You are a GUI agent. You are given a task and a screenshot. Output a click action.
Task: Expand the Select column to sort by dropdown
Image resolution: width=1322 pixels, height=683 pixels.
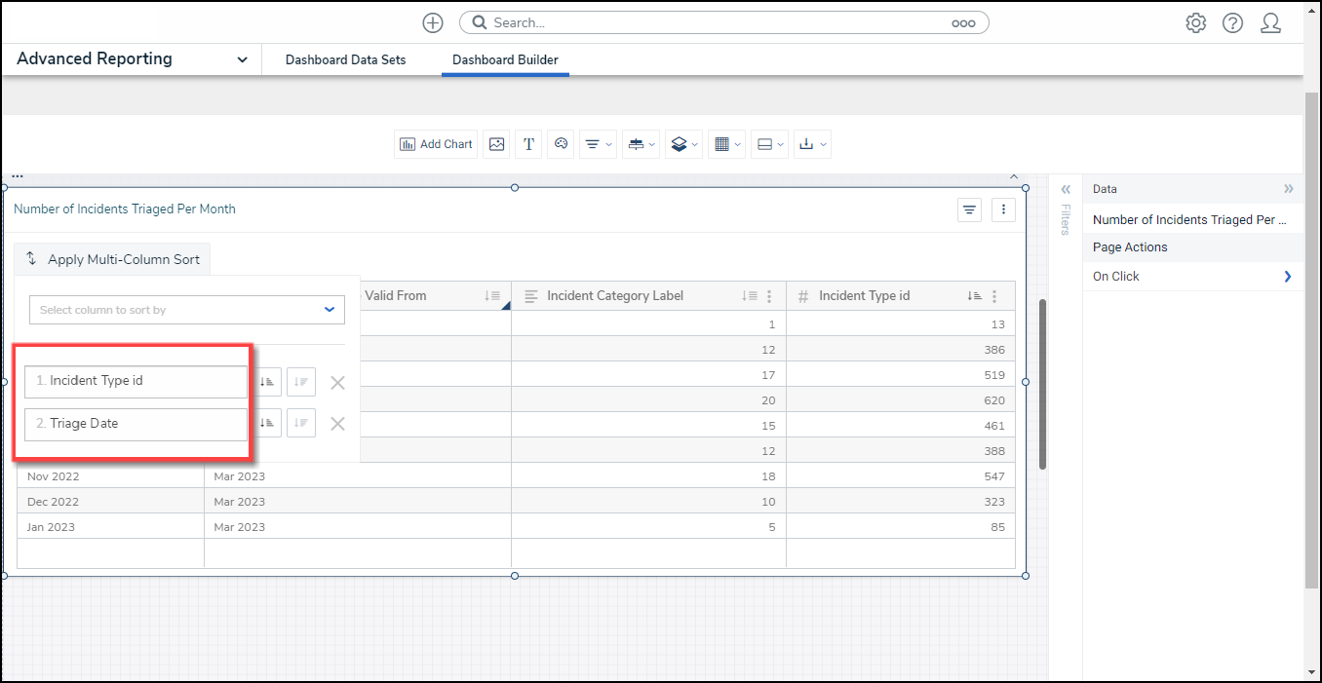pyautogui.click(x=187, y=310)
